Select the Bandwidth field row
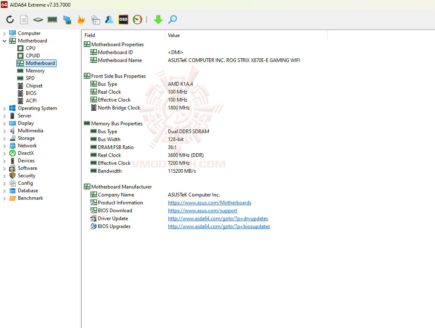This screenshot has height=328, width=435. click(x=143, y=171)
